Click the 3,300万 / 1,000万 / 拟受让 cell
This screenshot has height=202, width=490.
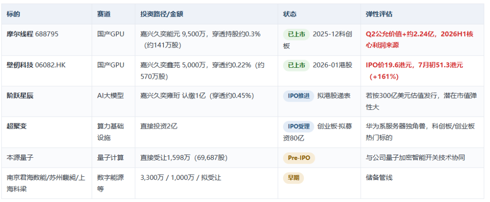[x=206, y=183]
